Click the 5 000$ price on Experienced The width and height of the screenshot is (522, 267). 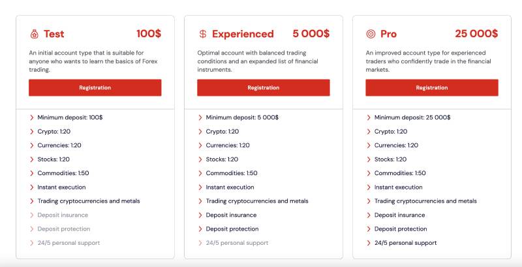pyautogui.click(x=311, y=34)
